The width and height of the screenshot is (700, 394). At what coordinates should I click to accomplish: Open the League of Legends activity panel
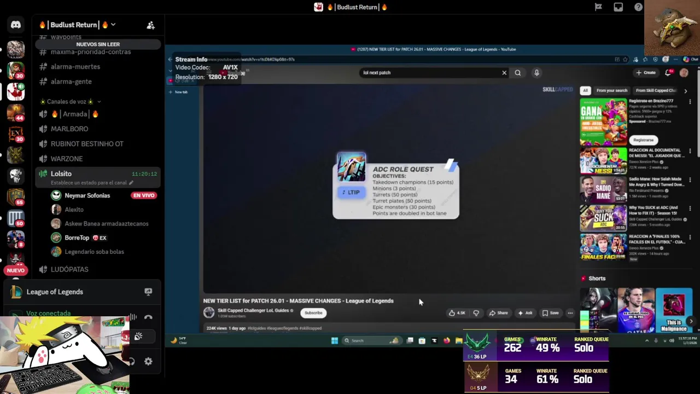(x=82, y=292)
